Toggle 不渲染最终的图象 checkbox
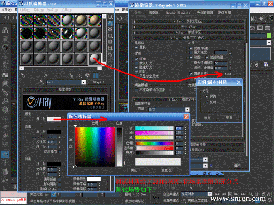This screenshot has height=205, width=274. [x=136, y=90]
